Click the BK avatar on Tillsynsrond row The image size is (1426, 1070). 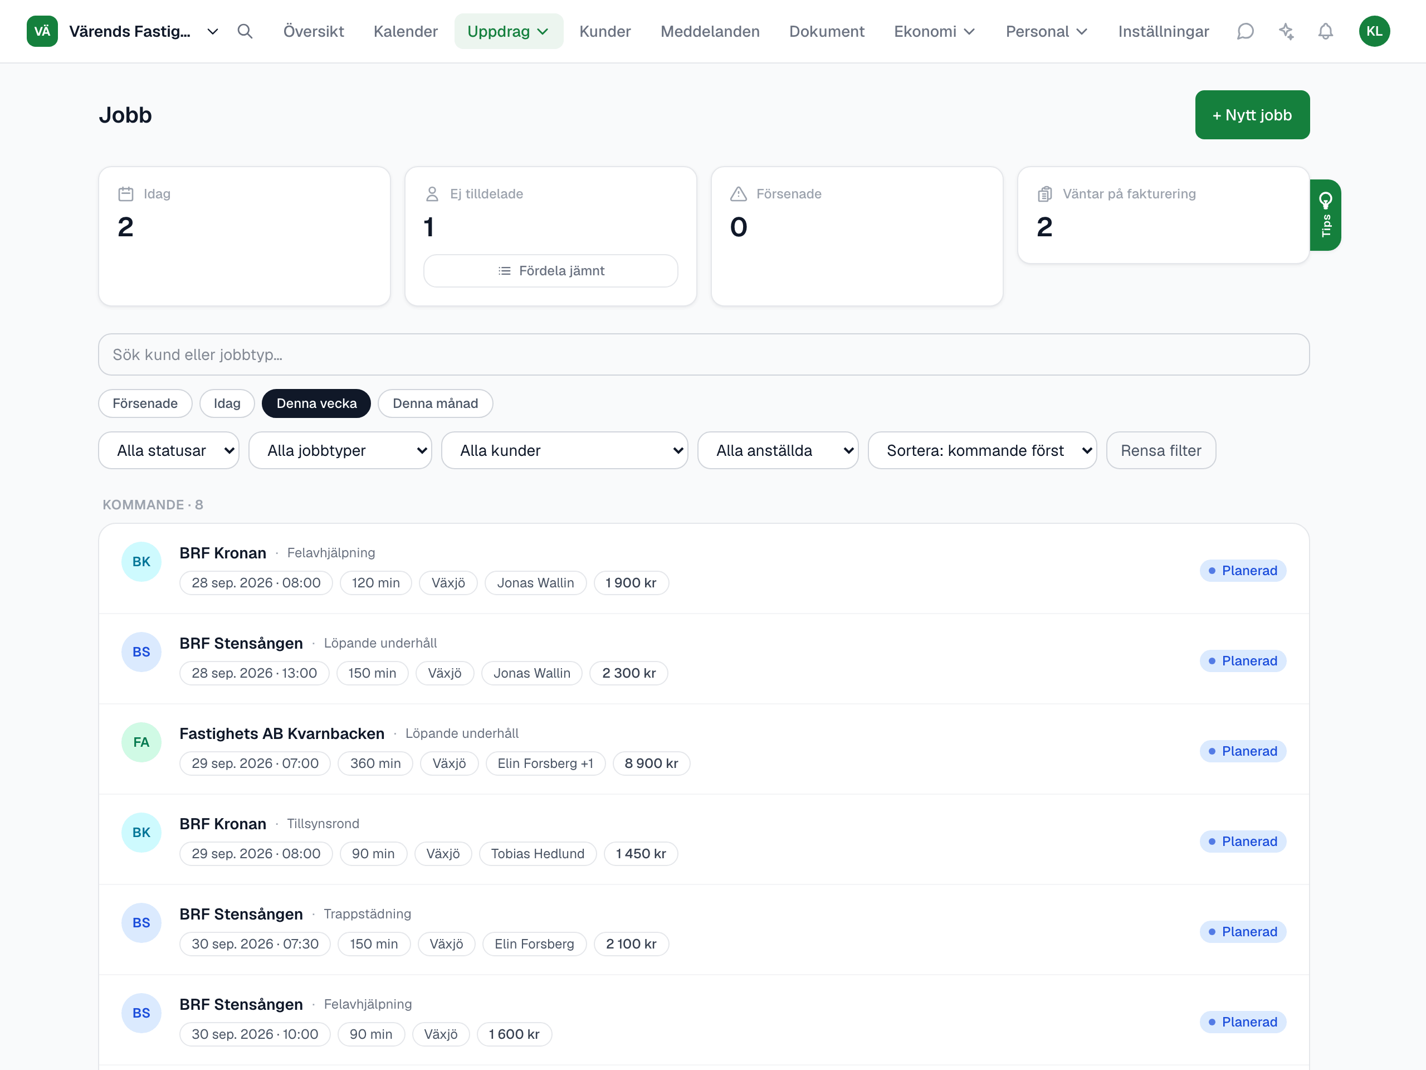(141, 833)
